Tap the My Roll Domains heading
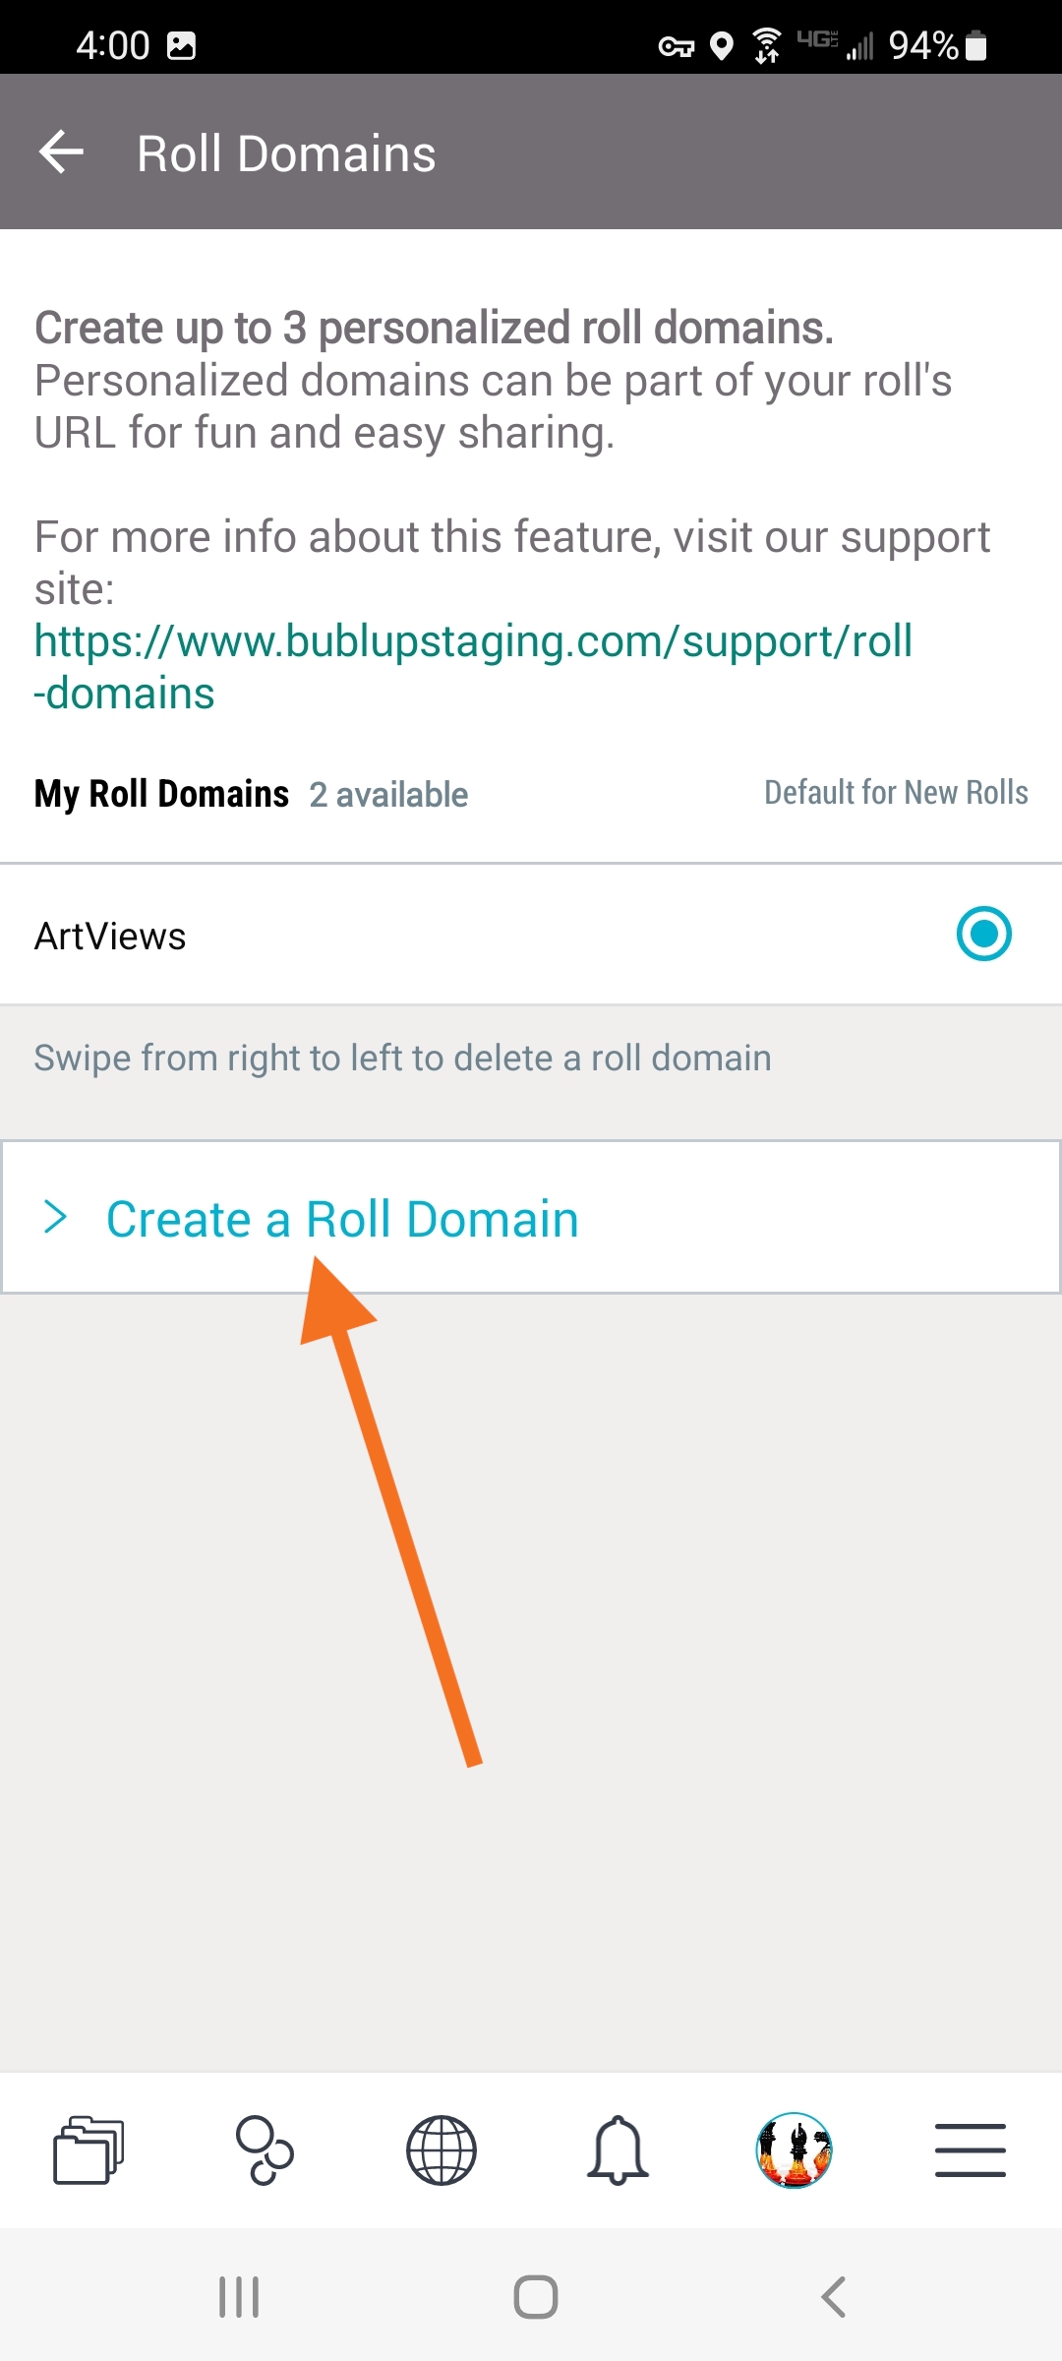Viewport: 1062px width, 2361px height. point(161,794)
